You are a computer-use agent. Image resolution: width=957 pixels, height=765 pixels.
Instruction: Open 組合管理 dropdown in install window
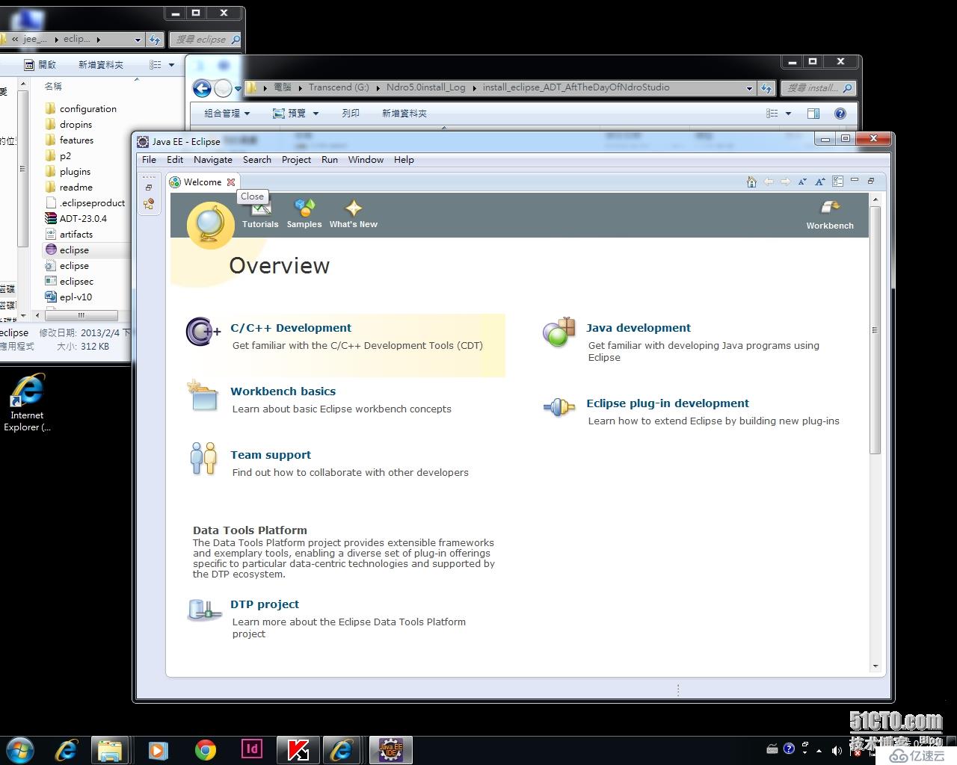coord(227,114)
